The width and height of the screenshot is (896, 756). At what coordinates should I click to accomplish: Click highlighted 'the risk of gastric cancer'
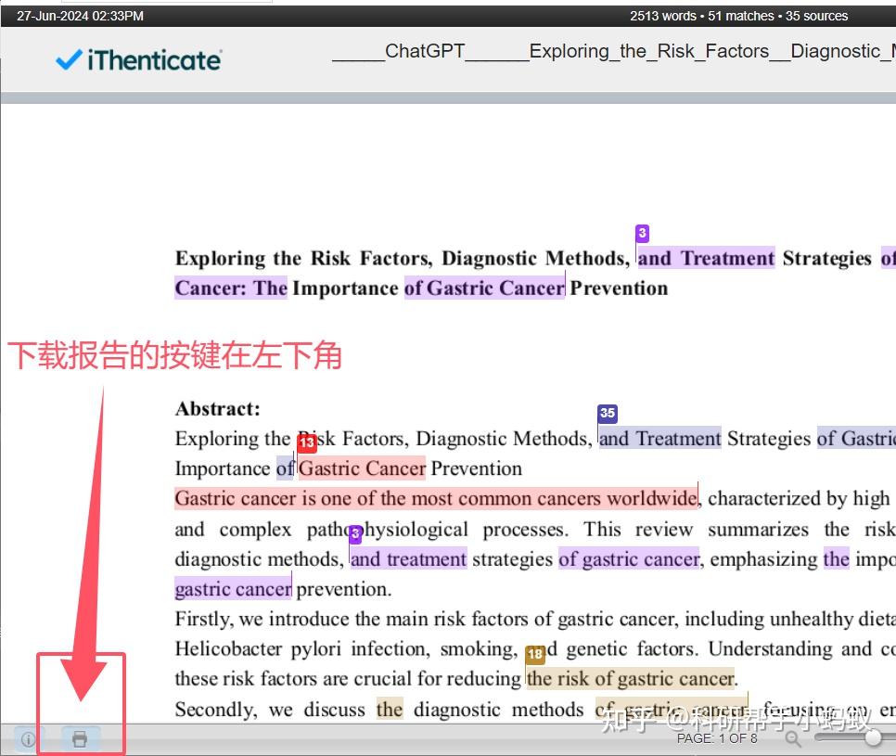[x=631, y=678]
